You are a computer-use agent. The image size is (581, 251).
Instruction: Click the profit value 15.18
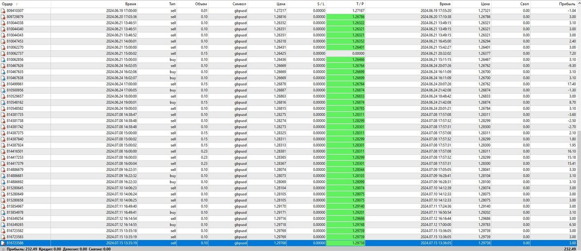(x=571, y=157)
